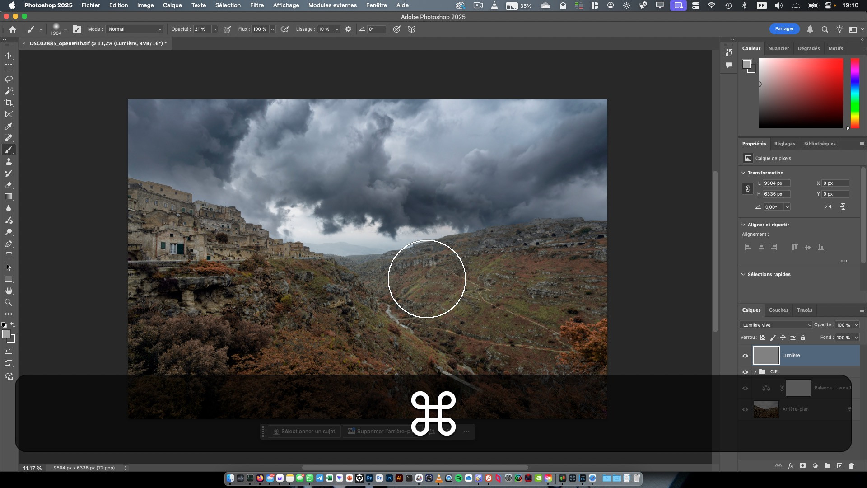The height and width of the screenshot is (488, 867).
Task: Select the Horizontal Type tool
Action: [x=9, y=255]
